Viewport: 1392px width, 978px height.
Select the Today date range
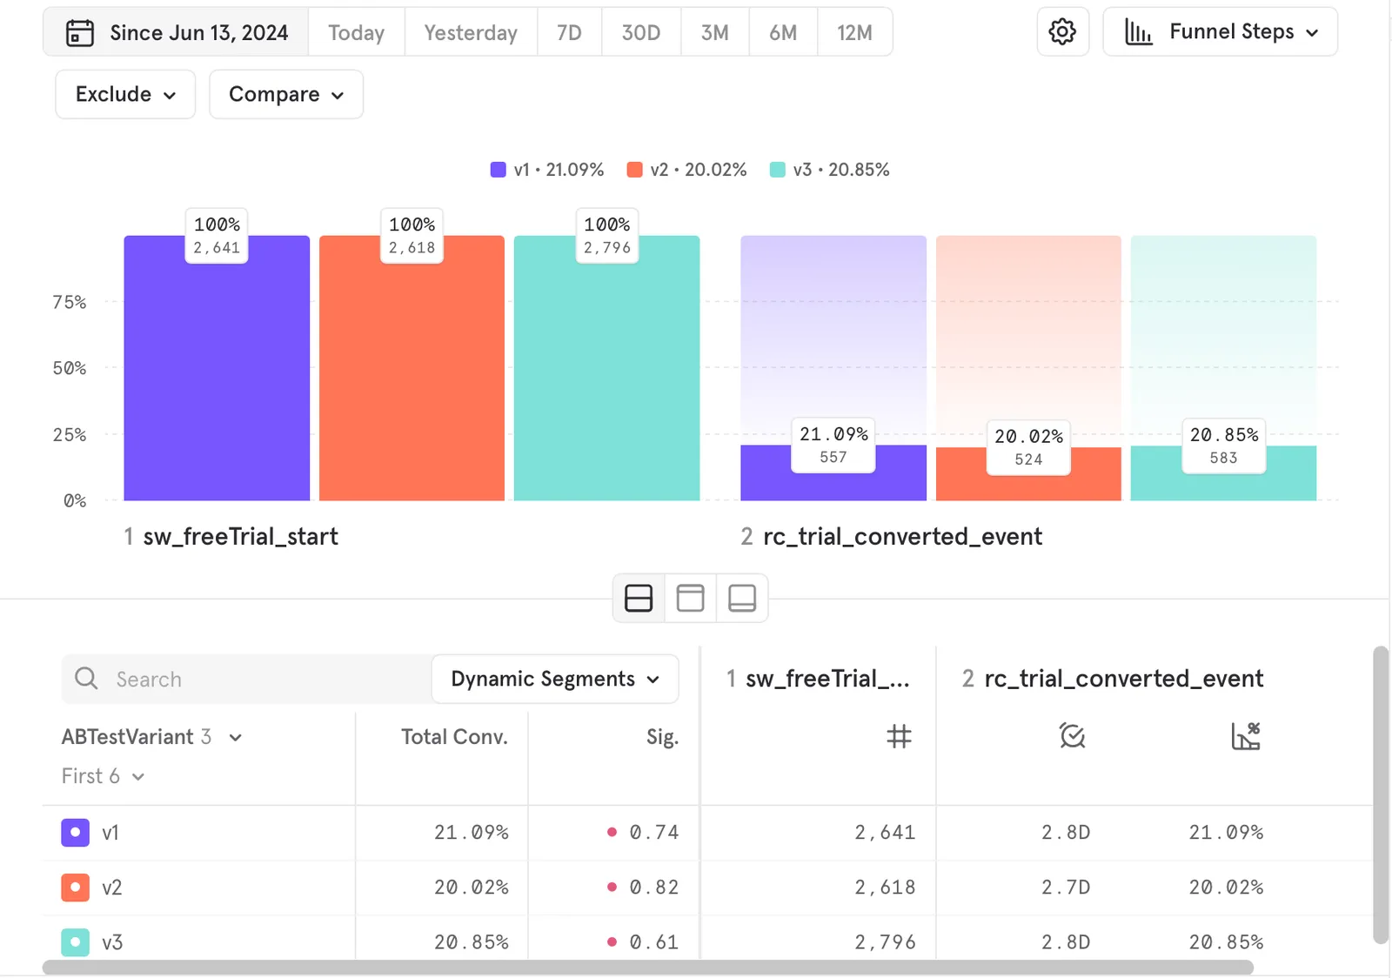357,33
